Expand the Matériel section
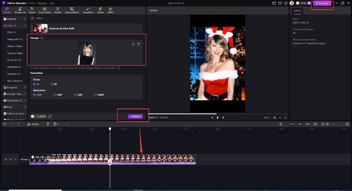This screenshot has width=352, height=191. pyautogui.click(x=15, y=19)
